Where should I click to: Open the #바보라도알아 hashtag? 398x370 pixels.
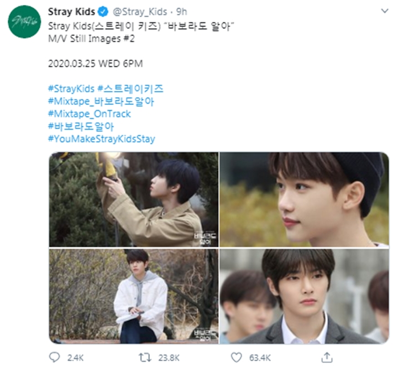coord(81,126)
